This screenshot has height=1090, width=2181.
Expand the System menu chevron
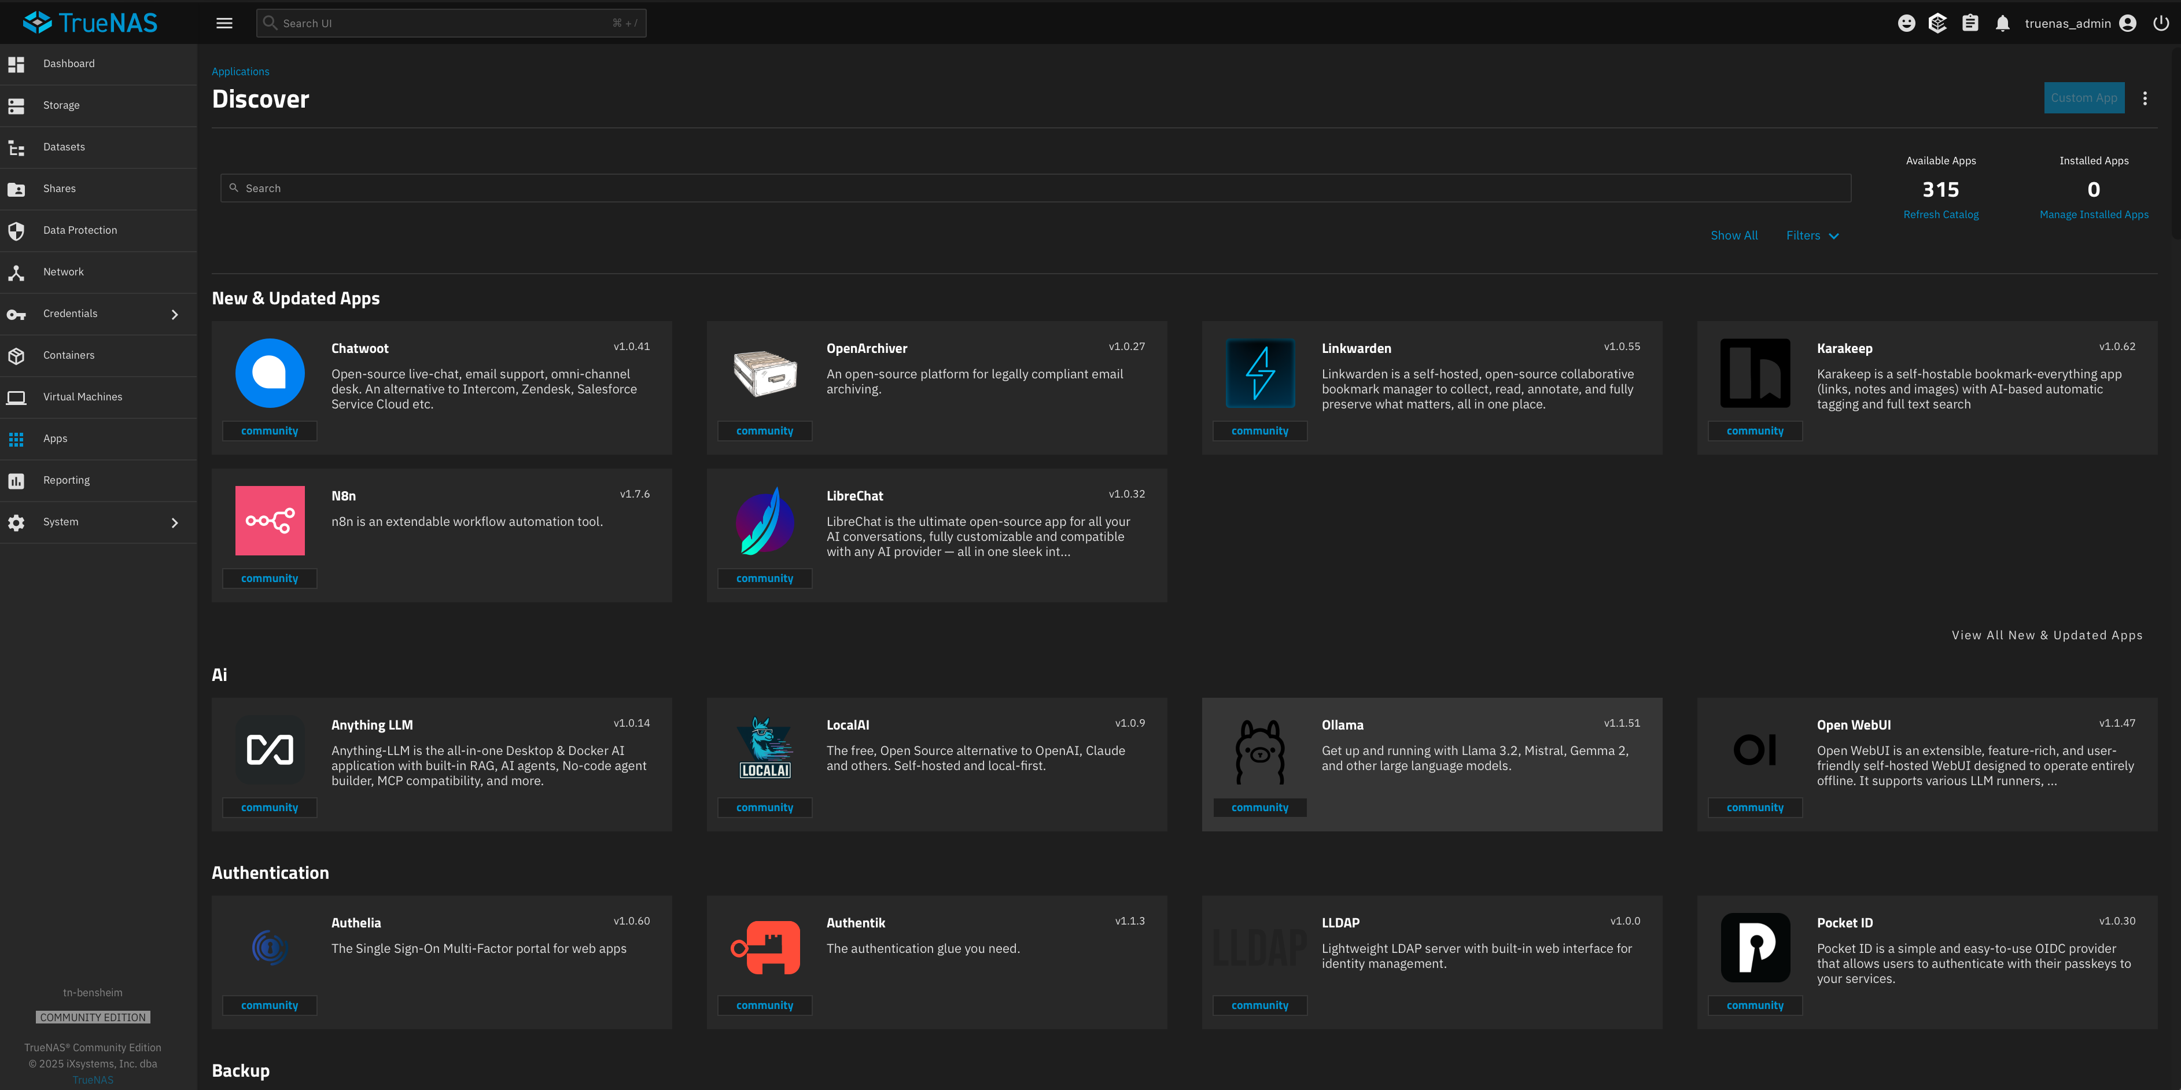(x=175, y=522)
